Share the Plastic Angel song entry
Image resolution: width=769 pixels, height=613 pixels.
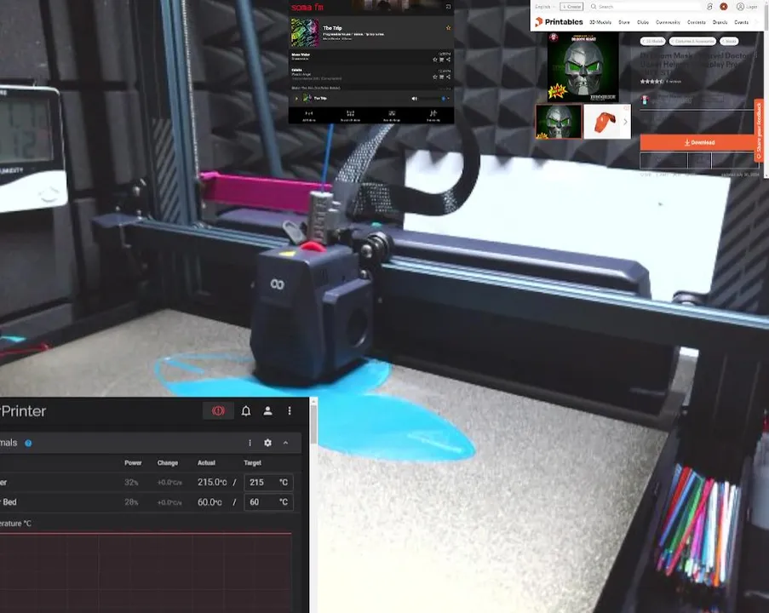448,77
